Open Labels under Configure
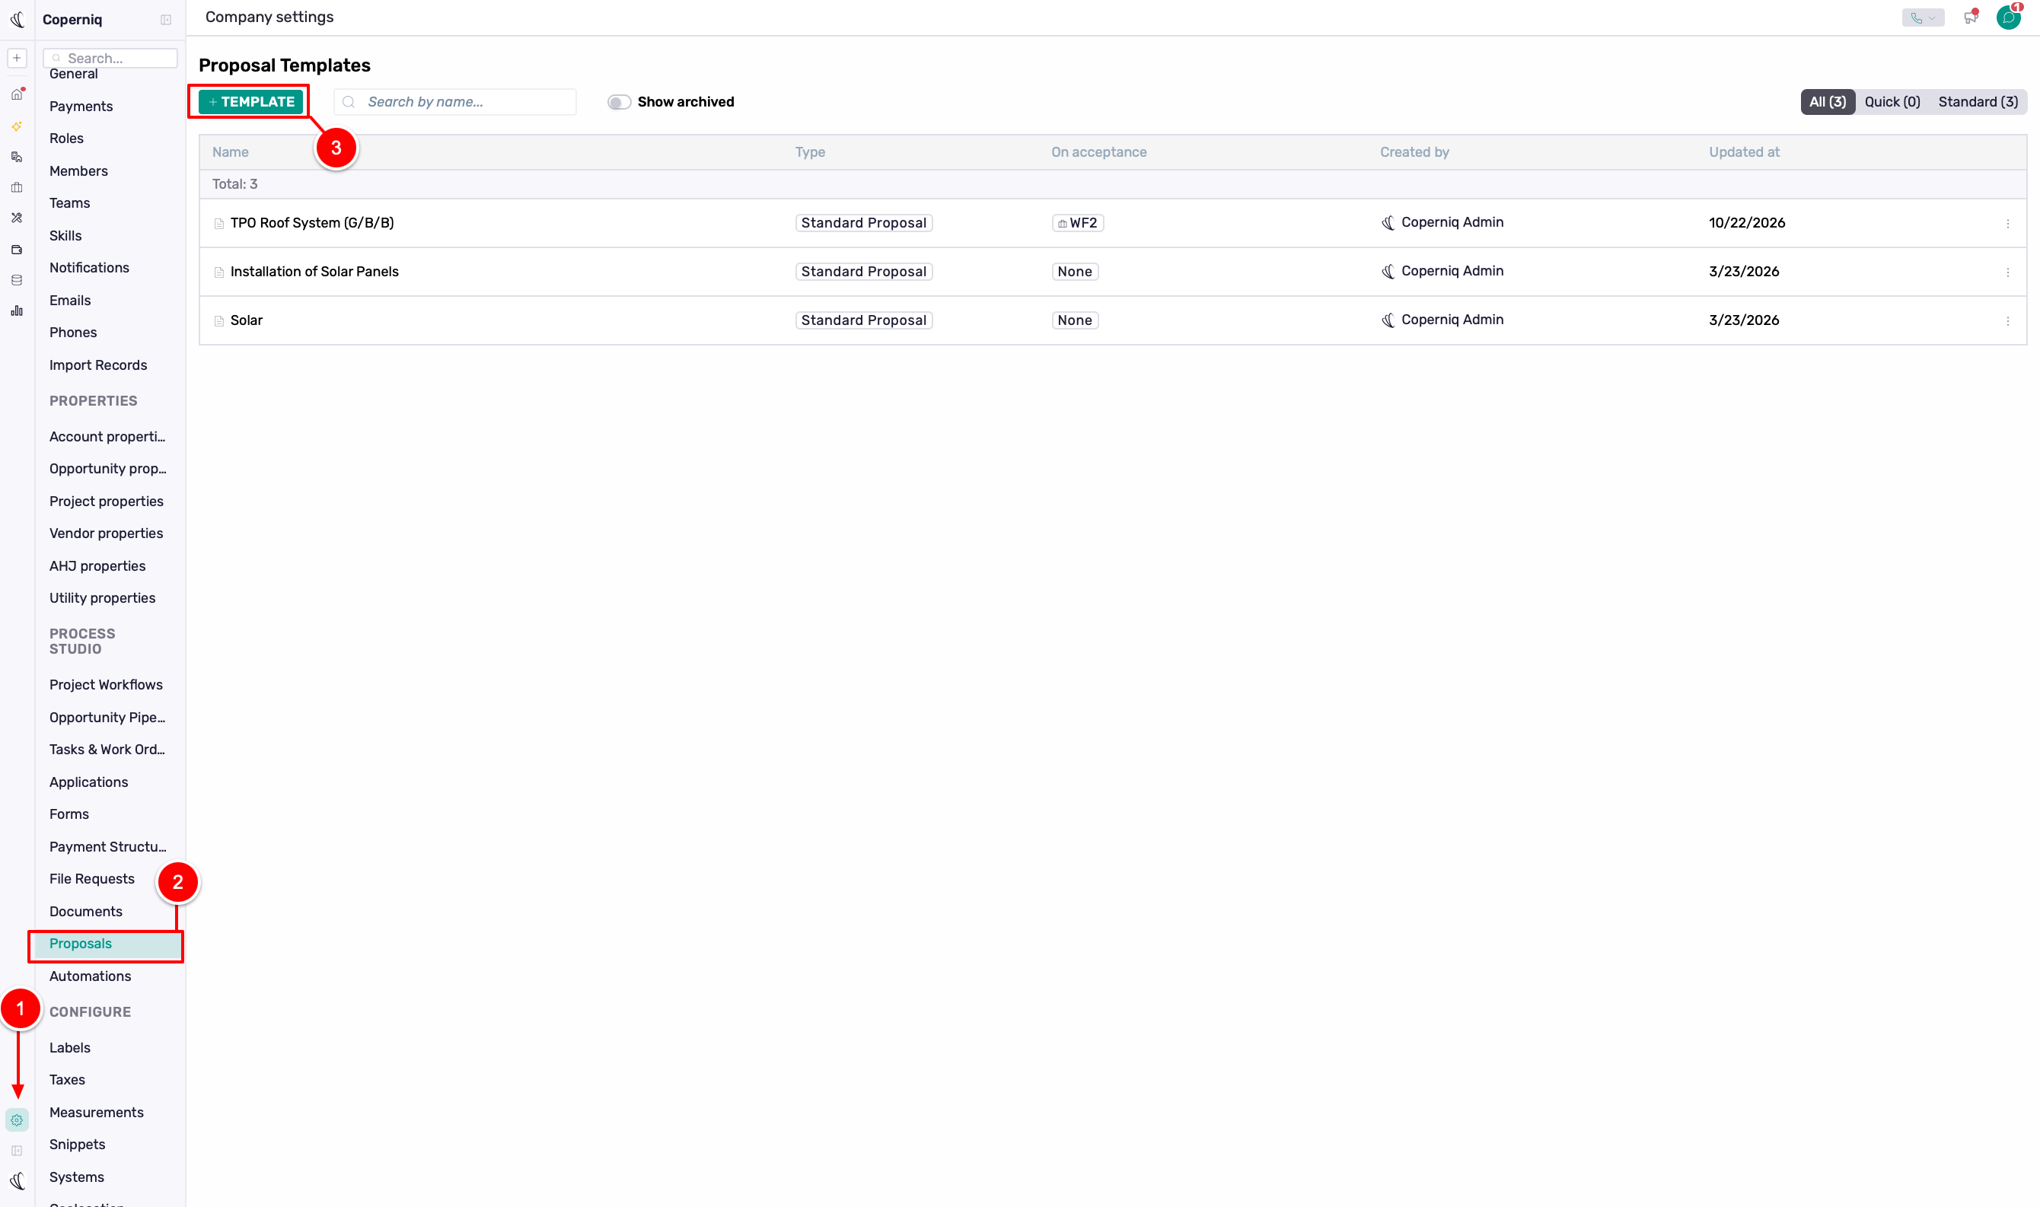Viewport: 2040px width, 1207px height. point(70,1048)
